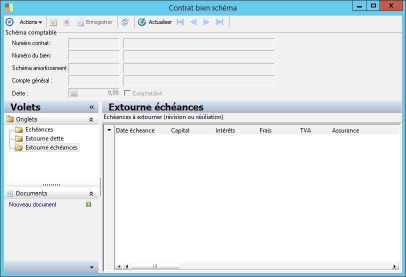406x277 pixels.
Task: Click the Echéances folder icon
Action: coord(18,129)
